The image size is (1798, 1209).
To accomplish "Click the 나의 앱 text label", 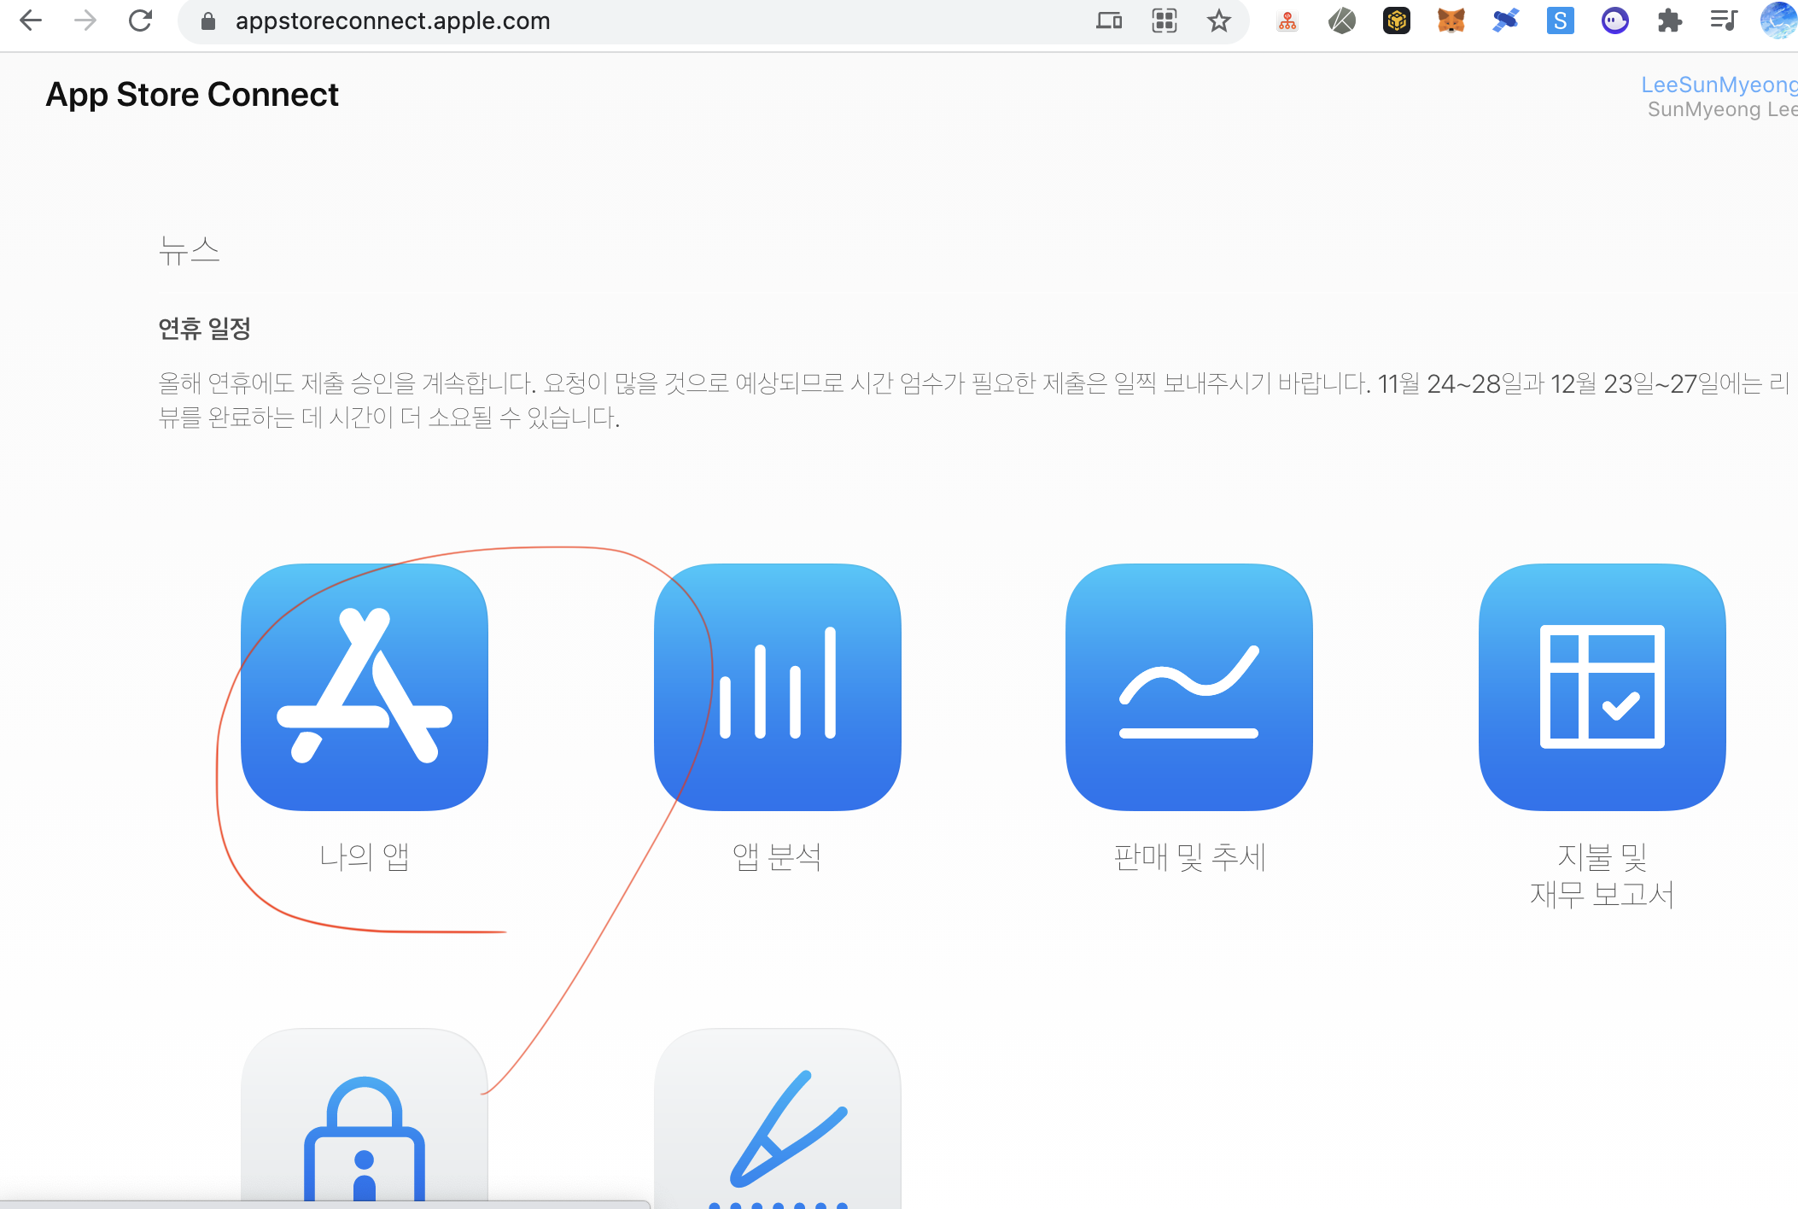I will pos(365,856).
